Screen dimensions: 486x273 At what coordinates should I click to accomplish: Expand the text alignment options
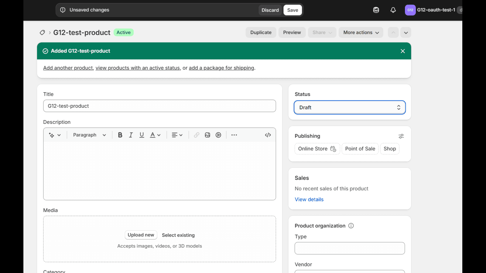tap(177, 135)
